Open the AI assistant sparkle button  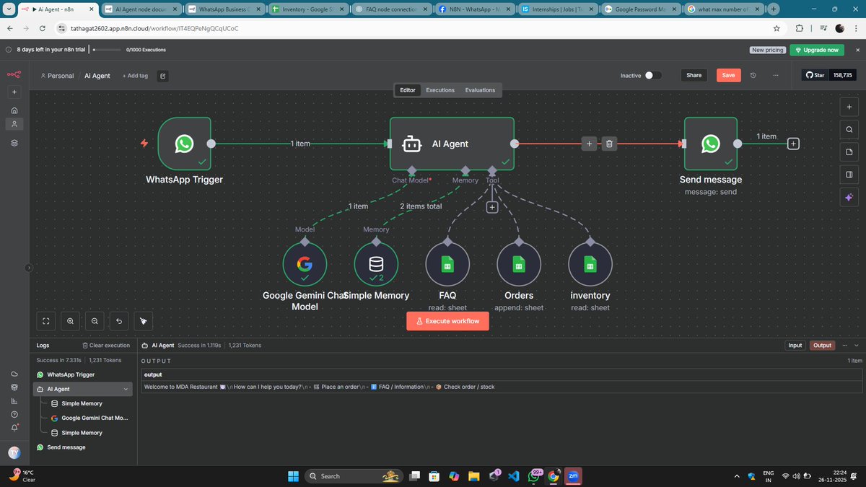point(849,198)
